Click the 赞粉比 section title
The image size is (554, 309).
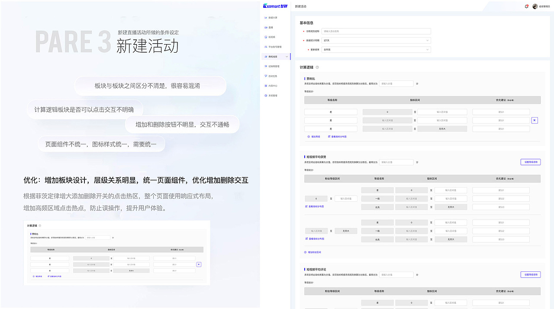tap(311, 79)
